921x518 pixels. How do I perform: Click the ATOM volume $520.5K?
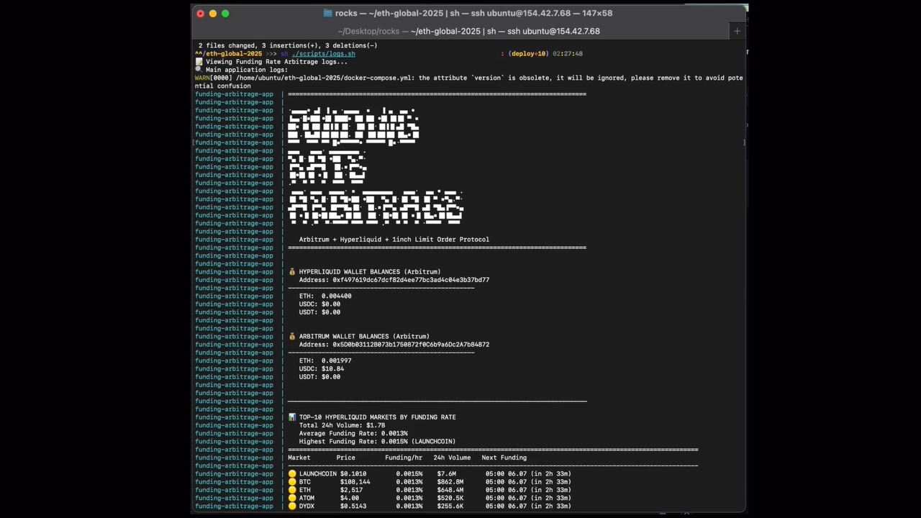(x=450, y=498)
